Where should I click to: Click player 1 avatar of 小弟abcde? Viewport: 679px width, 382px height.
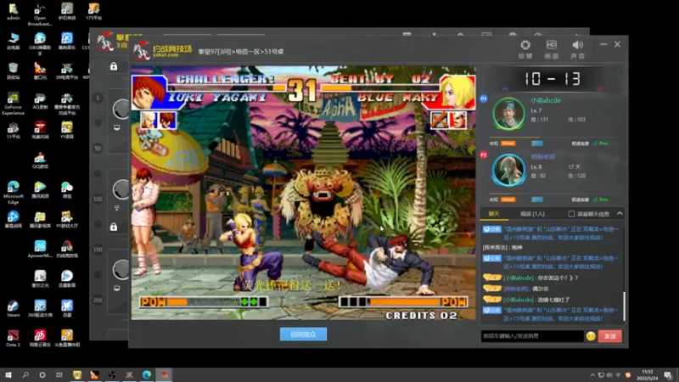click(x=508, y=114)
